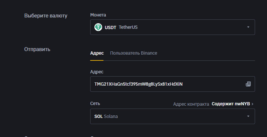Click the Tether USDT coin logo
This screenshot has height=137, width=267.
[98, 27]
